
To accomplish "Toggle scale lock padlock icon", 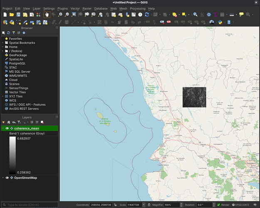I will [149, 205].
